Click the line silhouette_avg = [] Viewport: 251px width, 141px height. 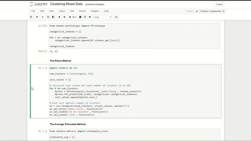pos(62,137)
